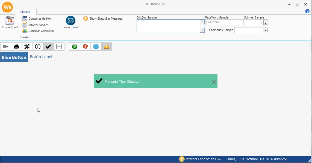This screenshot has width=312, height=163.
Task: Click the Botón Label link
Action: (41, 57)
